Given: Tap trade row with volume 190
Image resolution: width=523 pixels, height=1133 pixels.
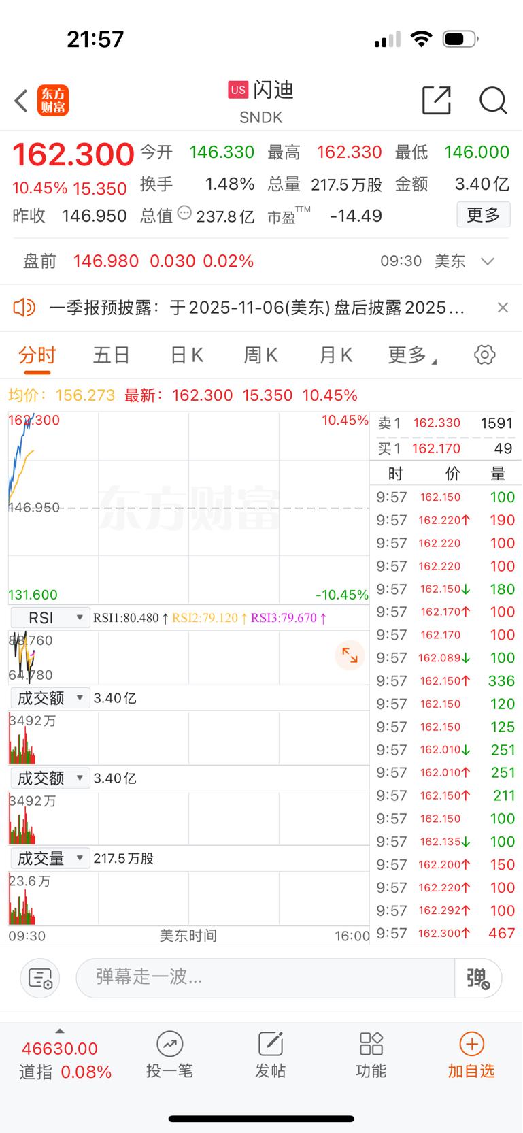Looking at the screenshot, I should pyautogui.click(x=445, y=520).
